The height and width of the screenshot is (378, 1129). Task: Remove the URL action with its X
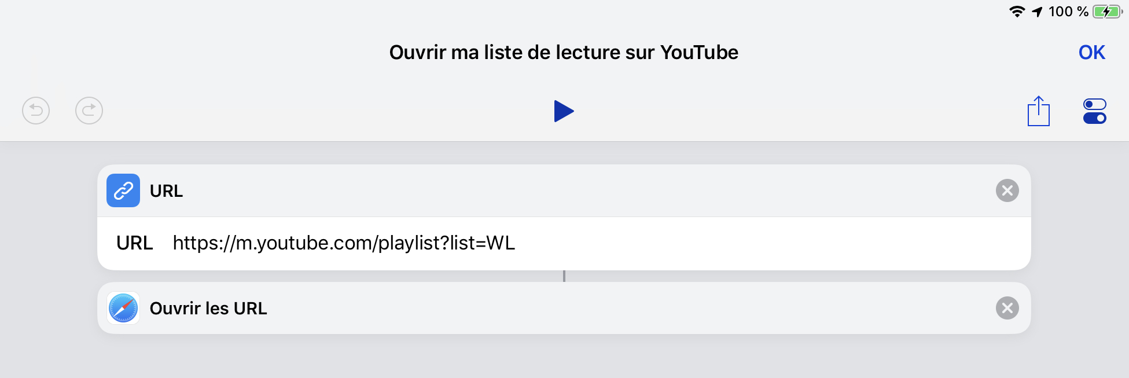[x=1008, y=190]
